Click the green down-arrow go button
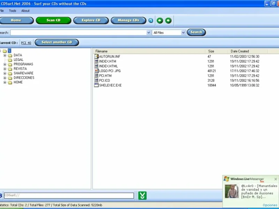 coord(142,195)
